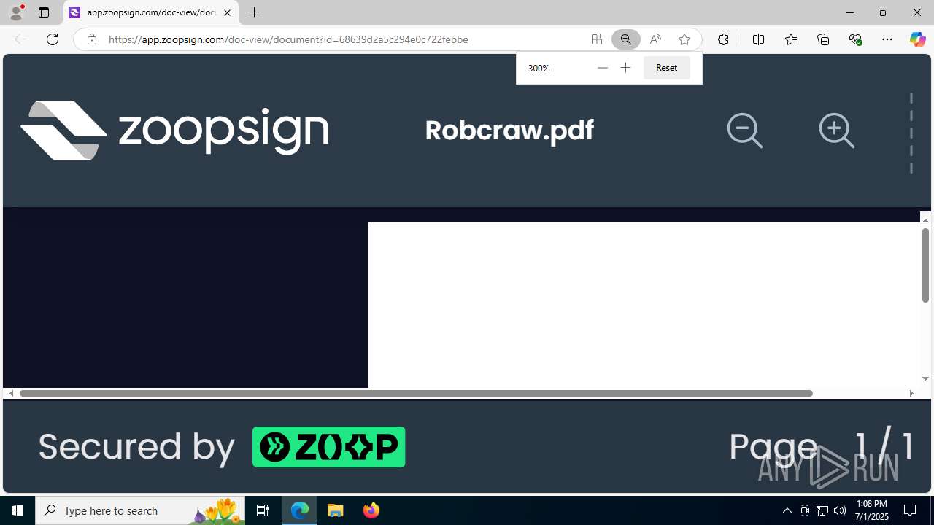Open browser Extensions icon
Screen dimensions: 934x525
tap(723, 39)
